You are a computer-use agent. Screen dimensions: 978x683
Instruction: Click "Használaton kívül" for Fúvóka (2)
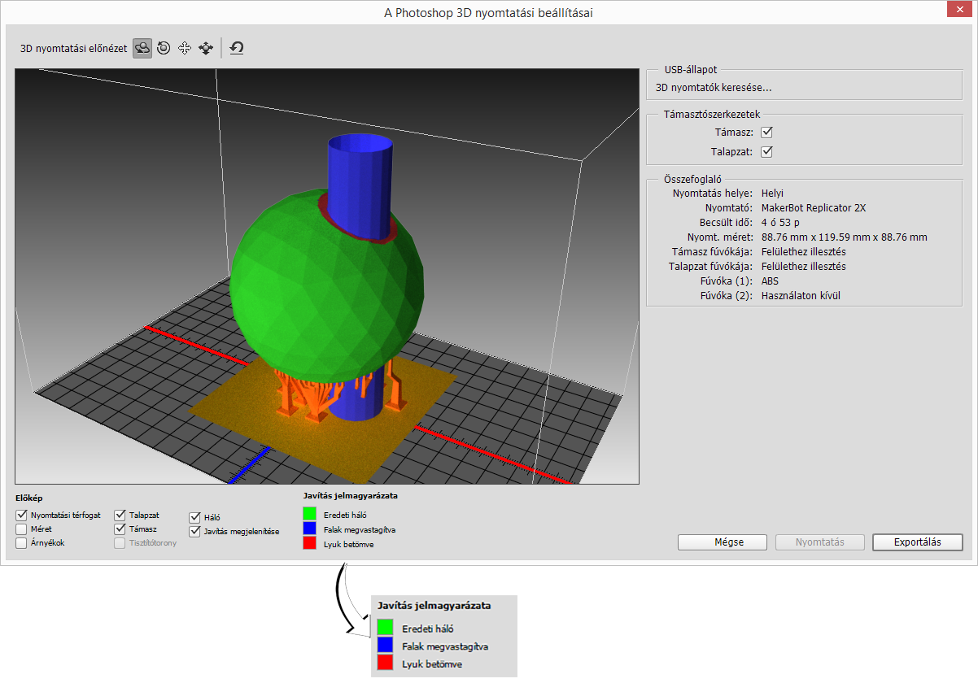pos(801,296)
